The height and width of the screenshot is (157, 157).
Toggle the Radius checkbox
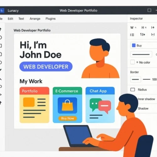[133, 89]
